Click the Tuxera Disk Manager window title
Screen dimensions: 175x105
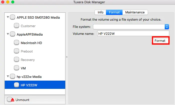[89, 2]
